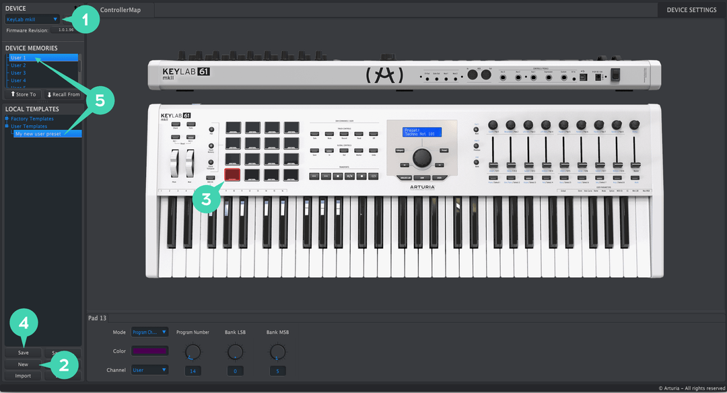Select the 'My new user preset' template
The image size is (727, 393).
[x=47, y=133]
